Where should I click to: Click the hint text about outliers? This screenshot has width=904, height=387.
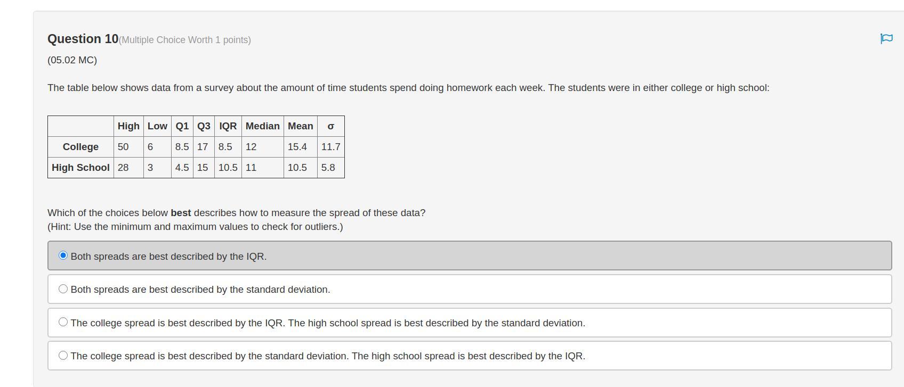pos(195,227)
